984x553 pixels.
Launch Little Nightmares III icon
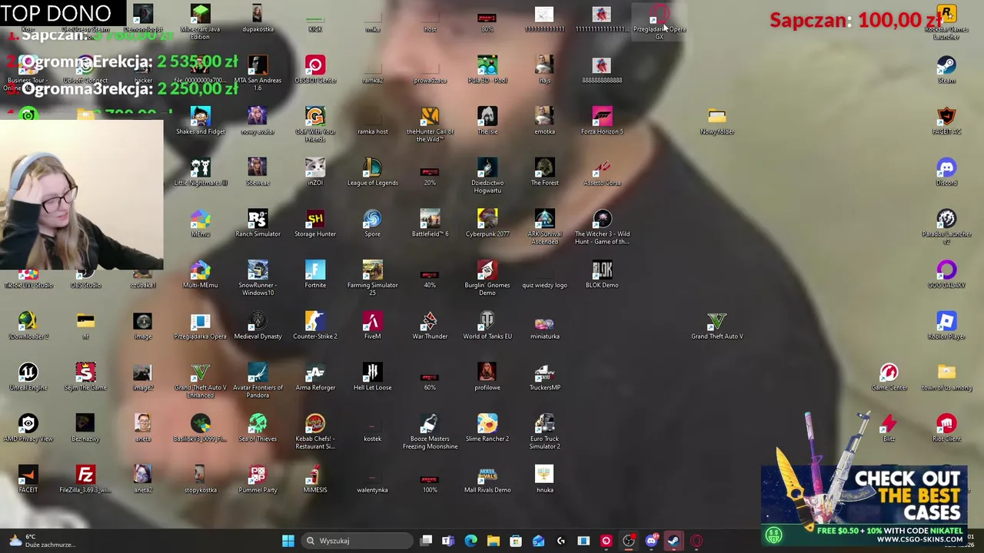point(200,172)
